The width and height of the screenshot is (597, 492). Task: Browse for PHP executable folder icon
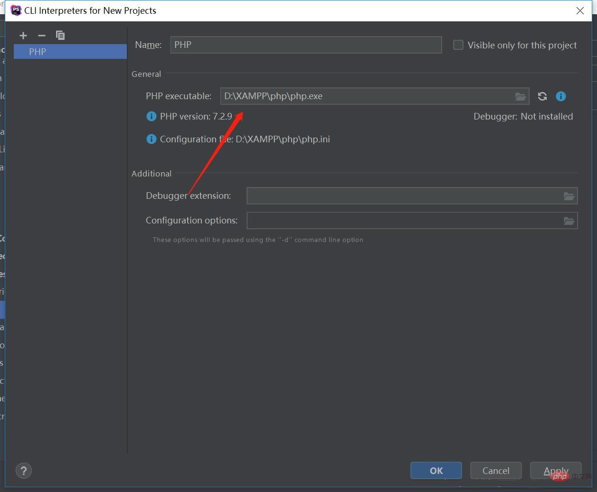click(x=521, y=96)
